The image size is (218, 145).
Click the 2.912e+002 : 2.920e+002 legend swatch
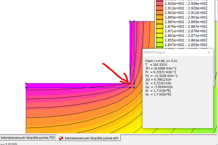pos(159,8)
